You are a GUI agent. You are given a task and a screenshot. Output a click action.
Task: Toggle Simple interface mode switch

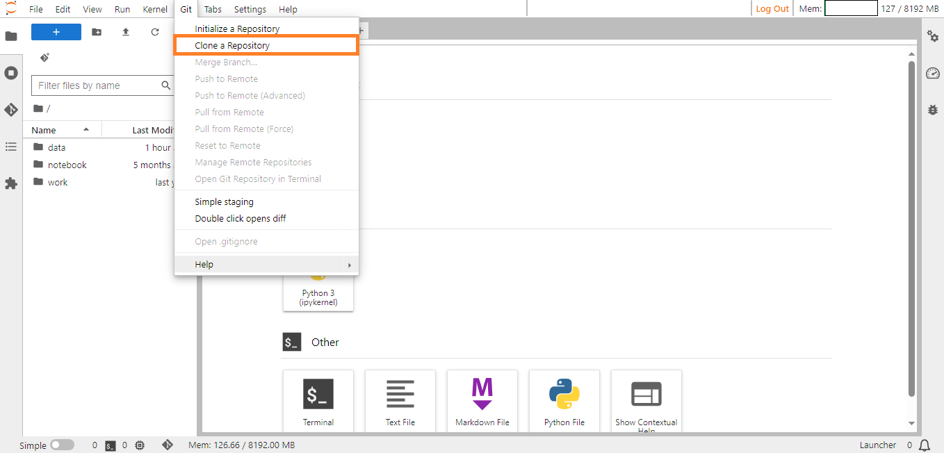(x=62, y=445)
